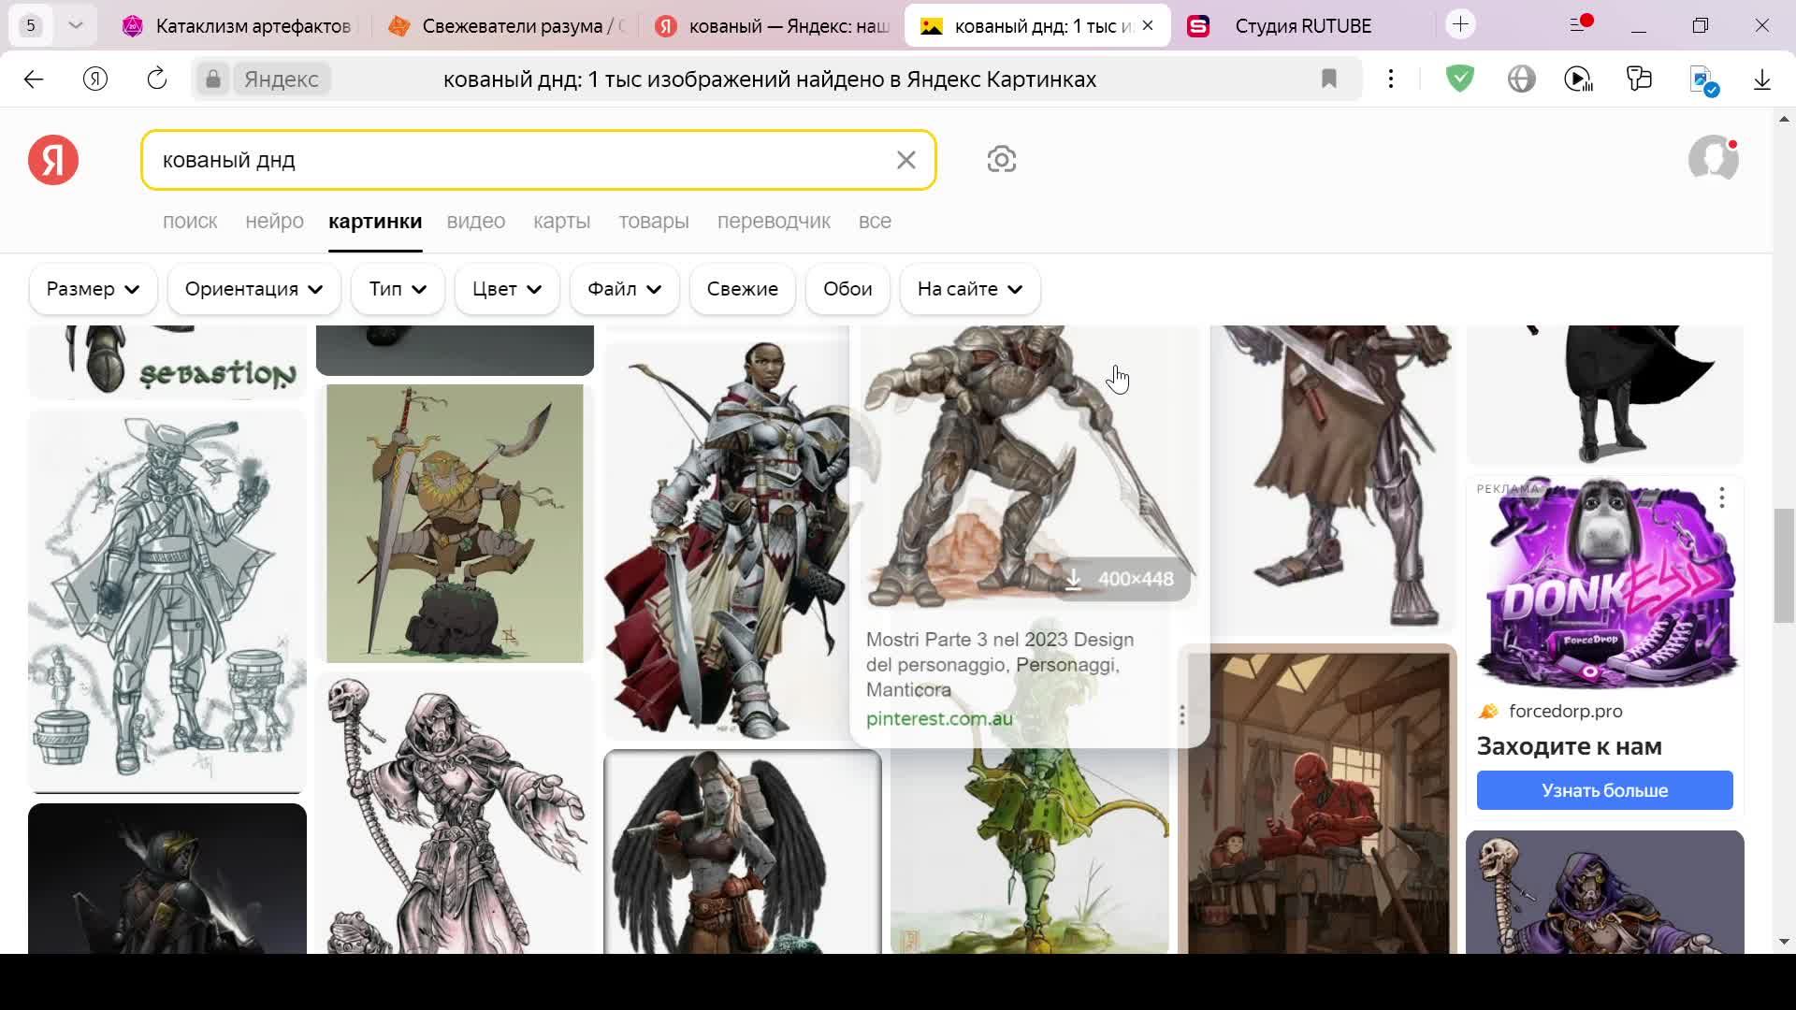
Task: Open the DONK purple ad image
Action: pos(1605,584)
